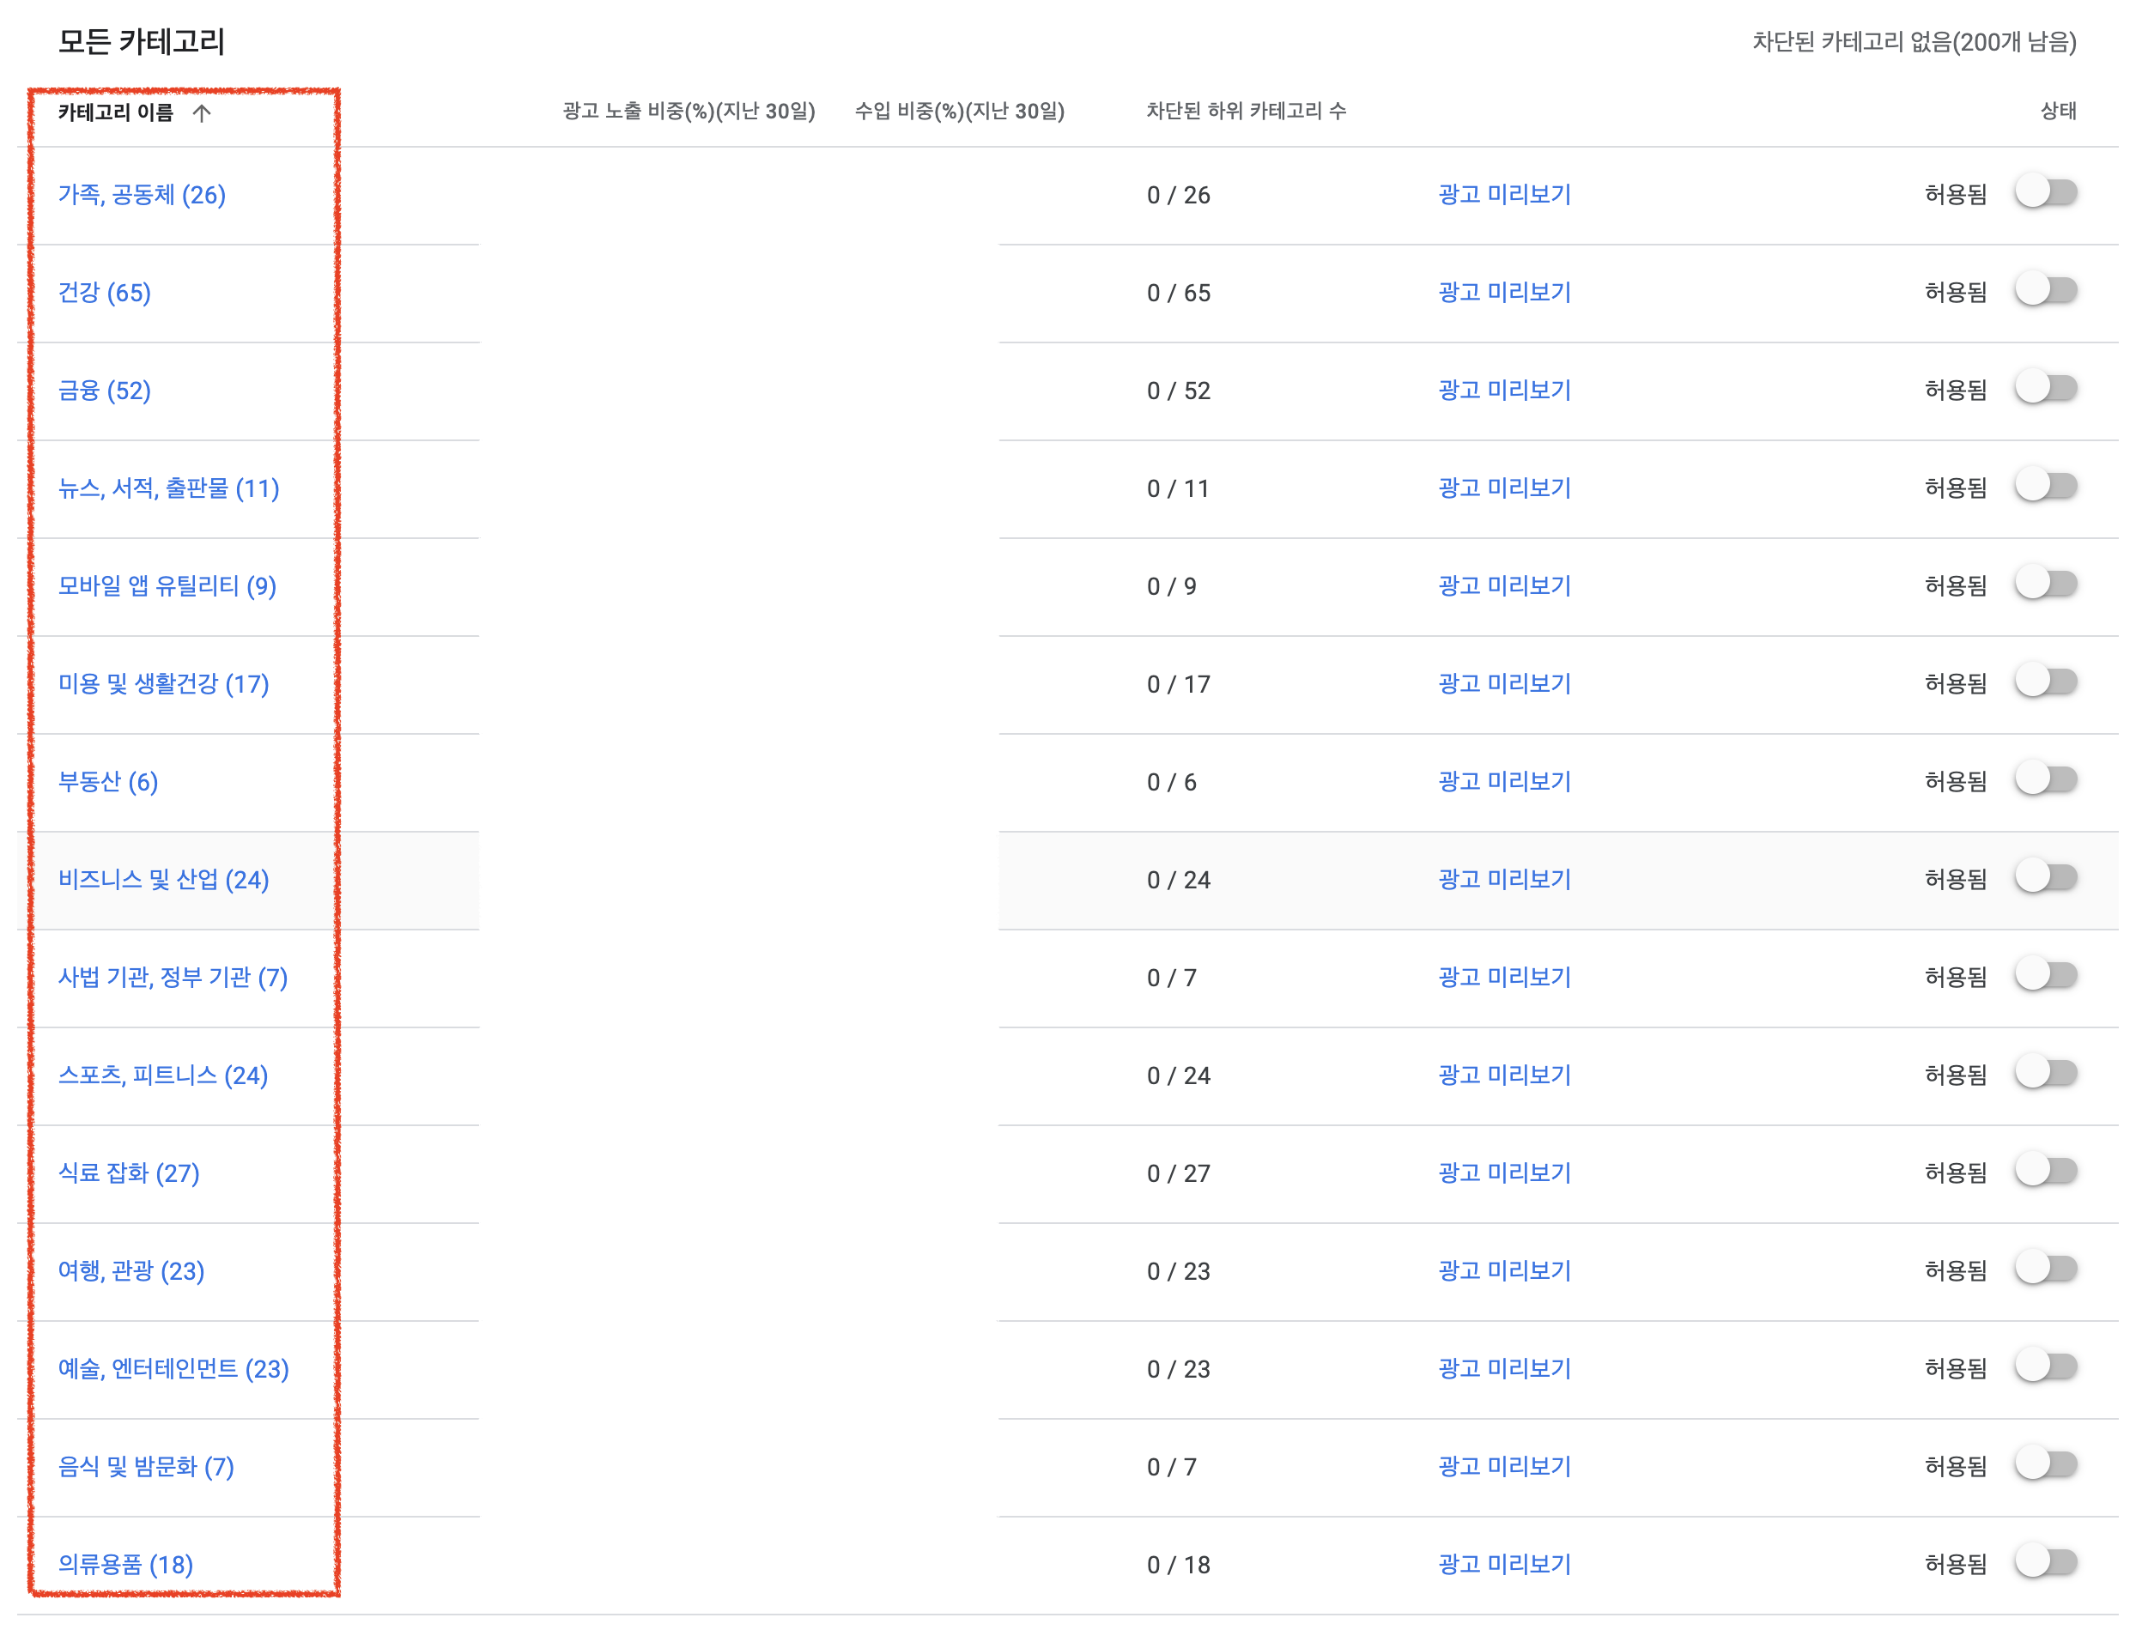This screenshot has height=1636, width=2136.
Task: Open the 가족, 공동체 (26) category
Action: coord(142,195)
